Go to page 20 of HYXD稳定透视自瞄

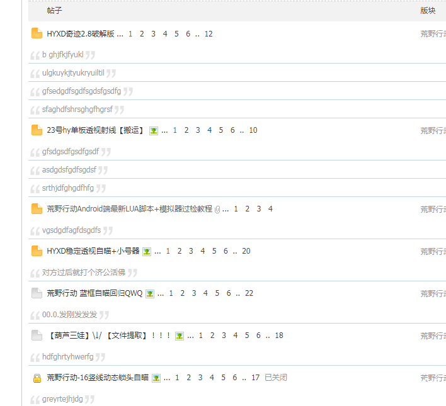point(246,251)
